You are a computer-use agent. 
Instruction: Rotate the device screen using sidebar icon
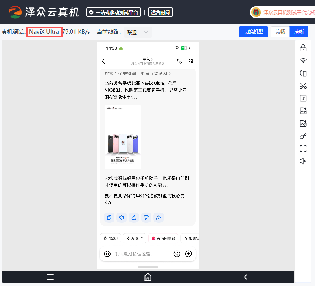303,73
